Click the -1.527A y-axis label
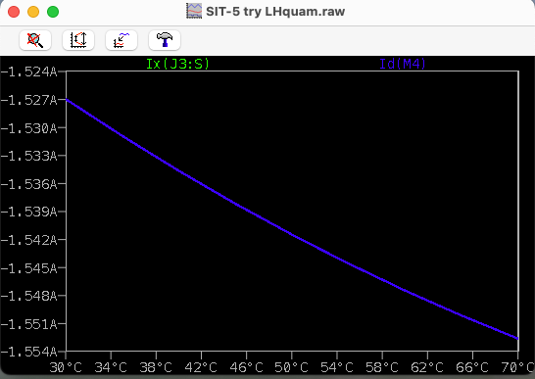 (x=28, y=100)
